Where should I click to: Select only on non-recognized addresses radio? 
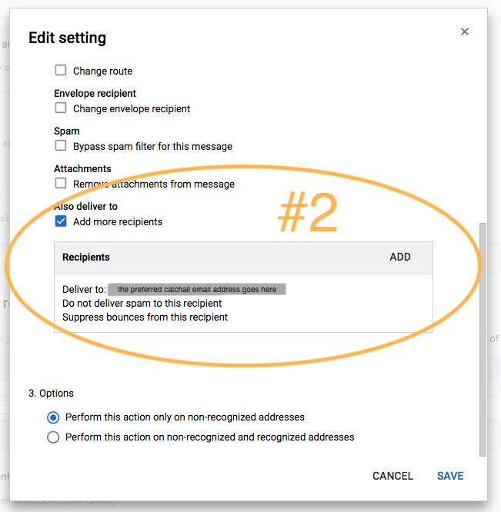click(53, 417)
